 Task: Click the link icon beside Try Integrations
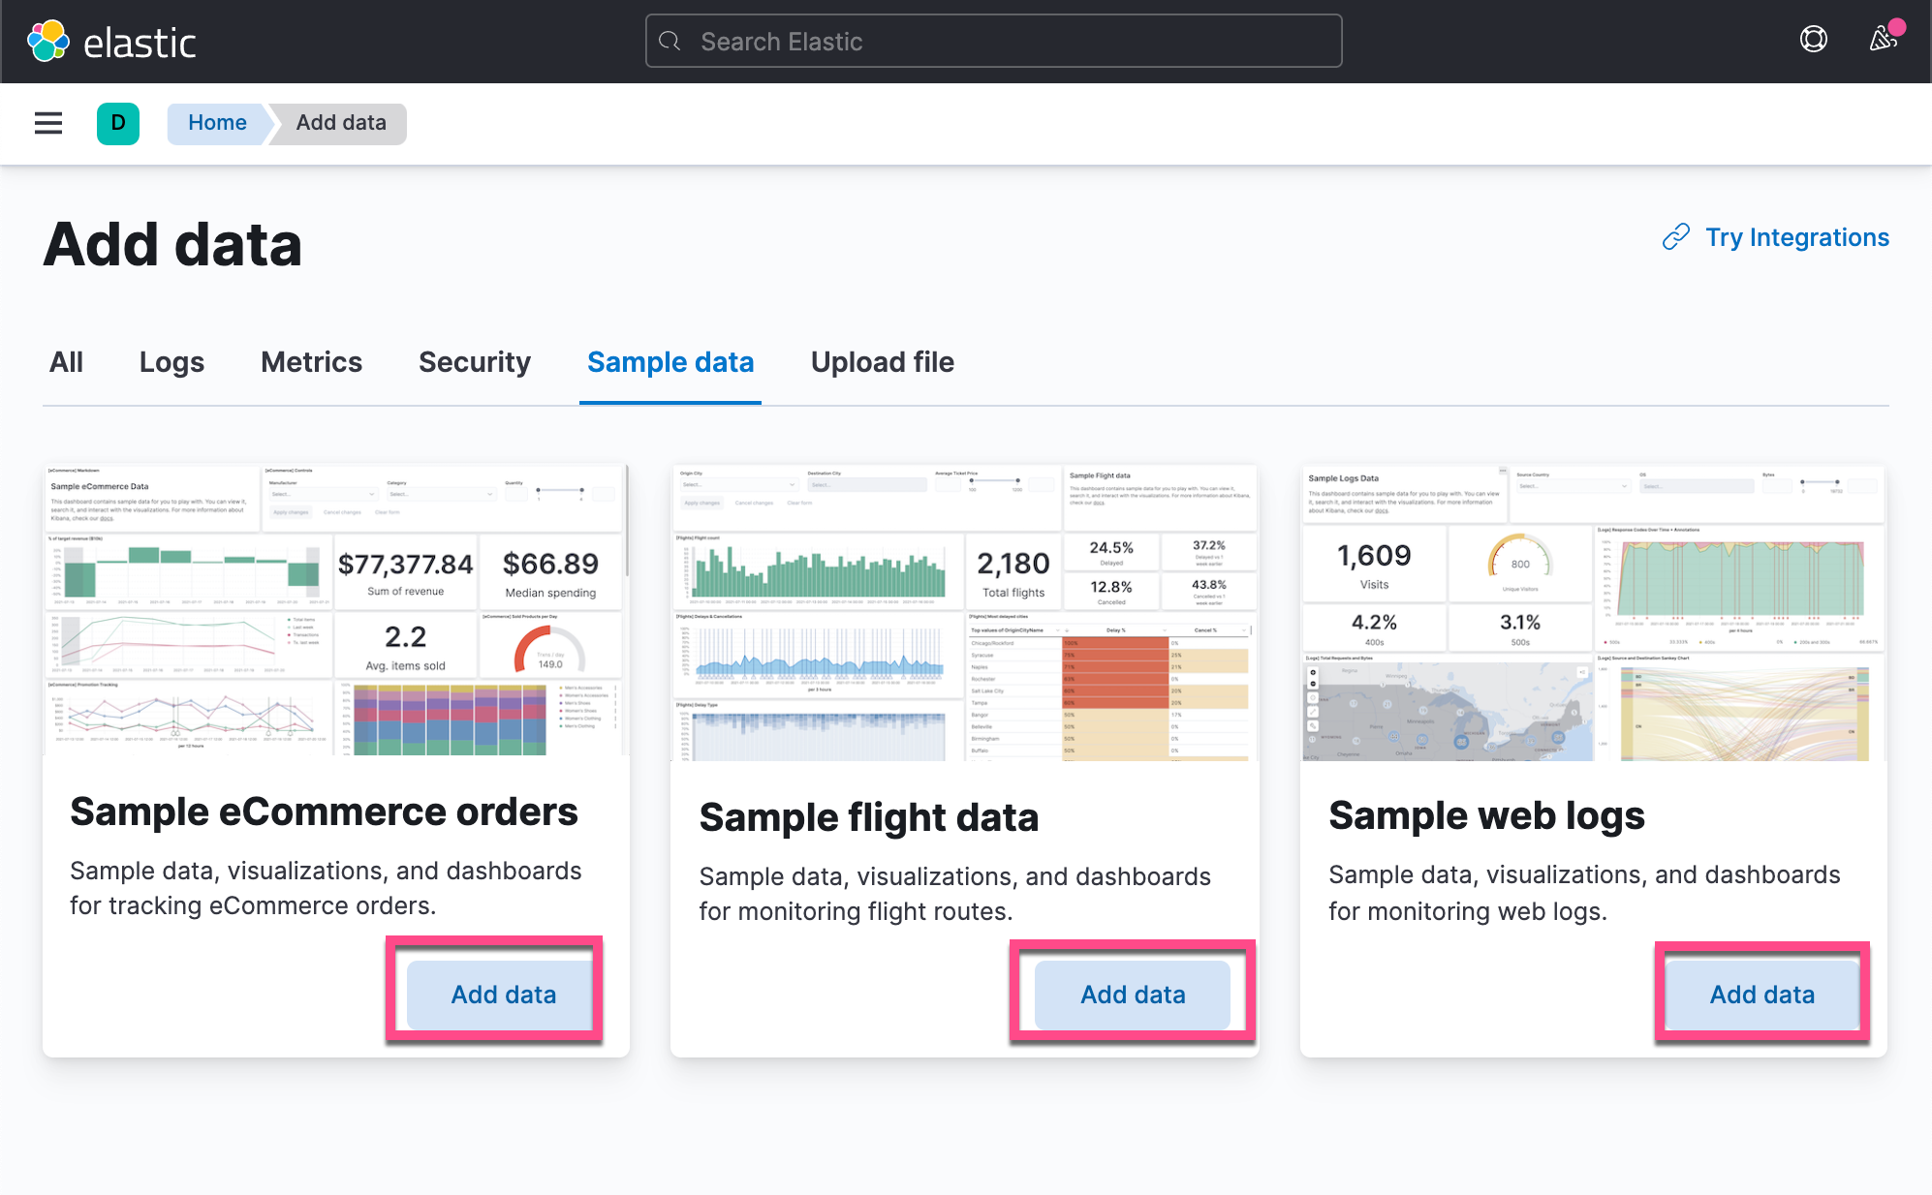point(1675,237)
